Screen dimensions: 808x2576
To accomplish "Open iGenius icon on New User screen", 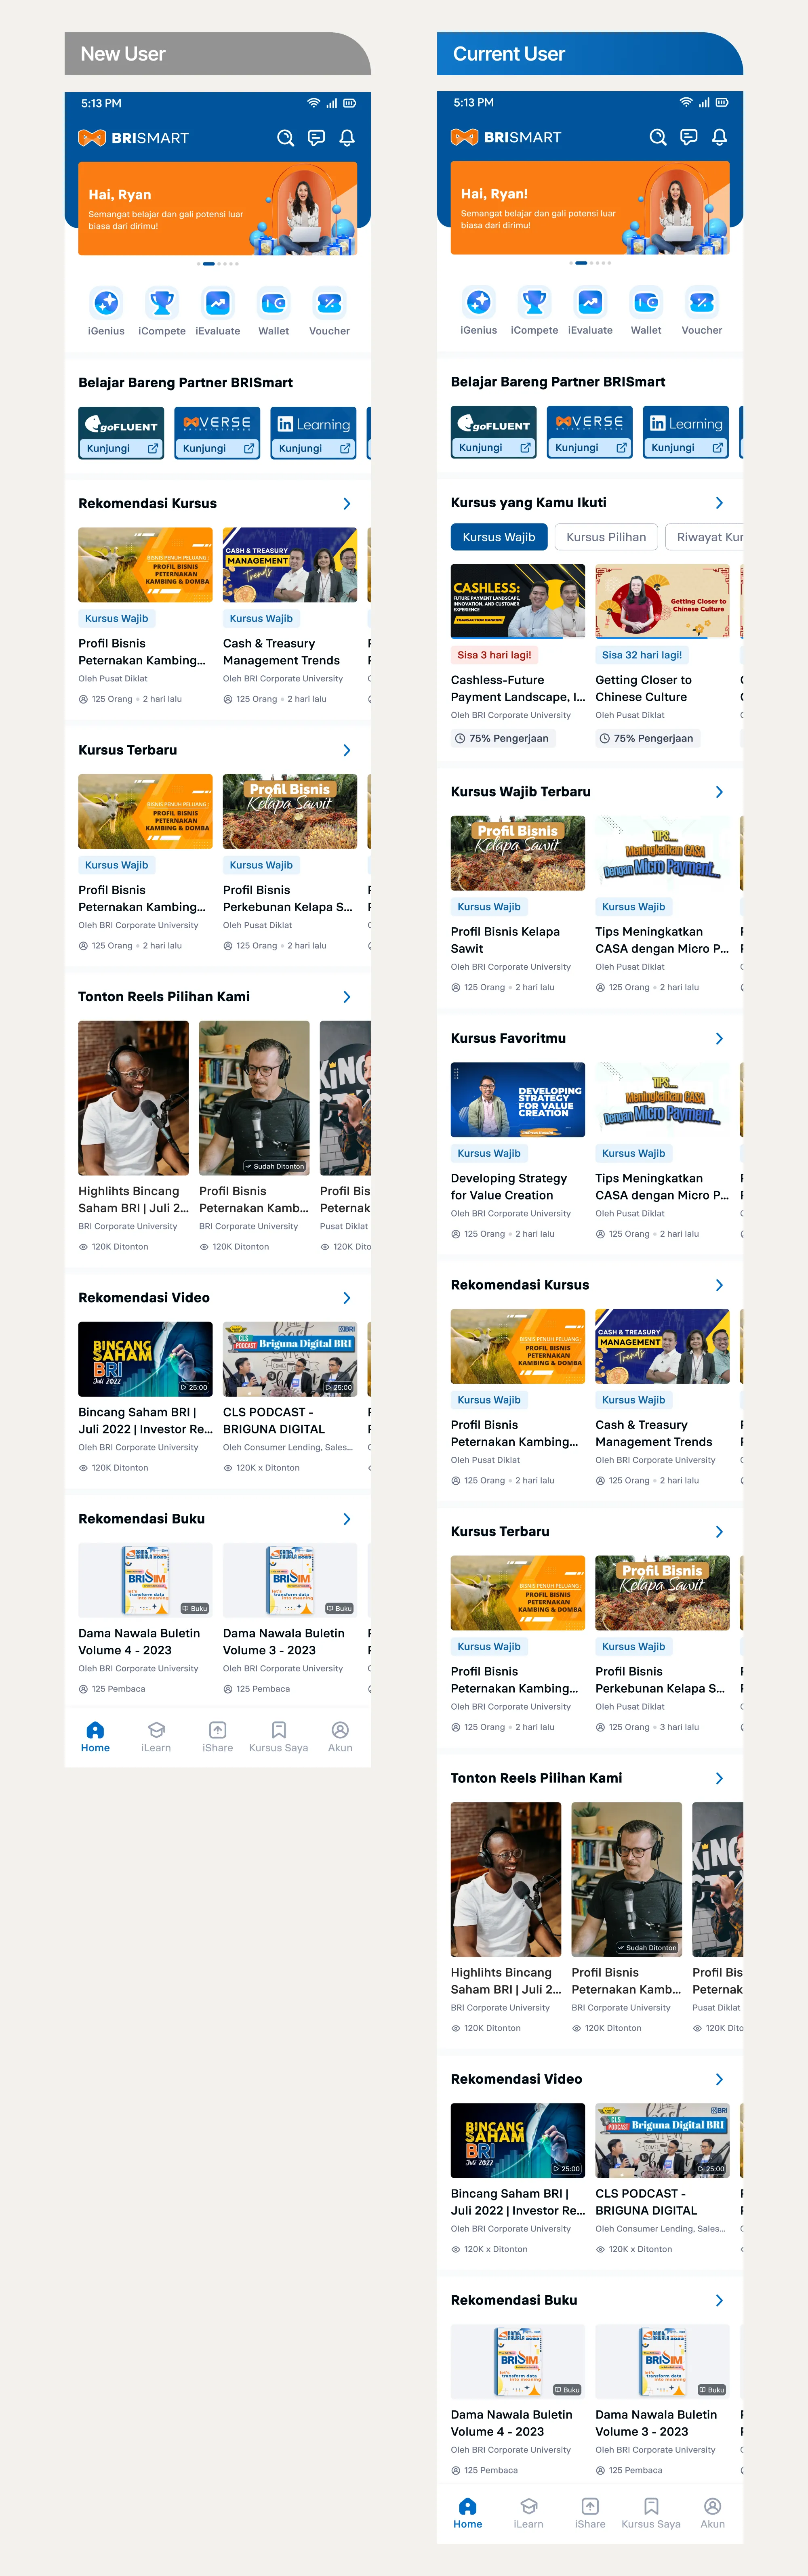I will 106,302.
